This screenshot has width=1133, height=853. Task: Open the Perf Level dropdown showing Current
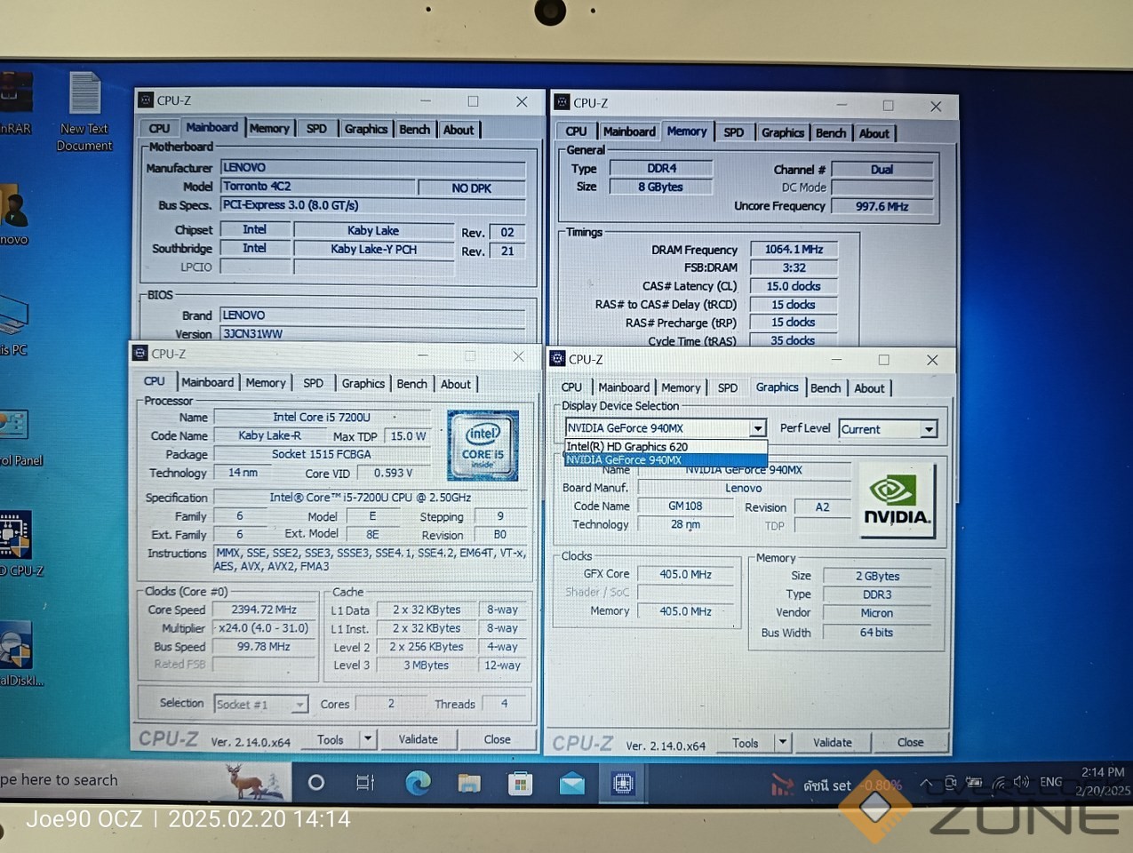pyautogui.click(x=888, y=429)
